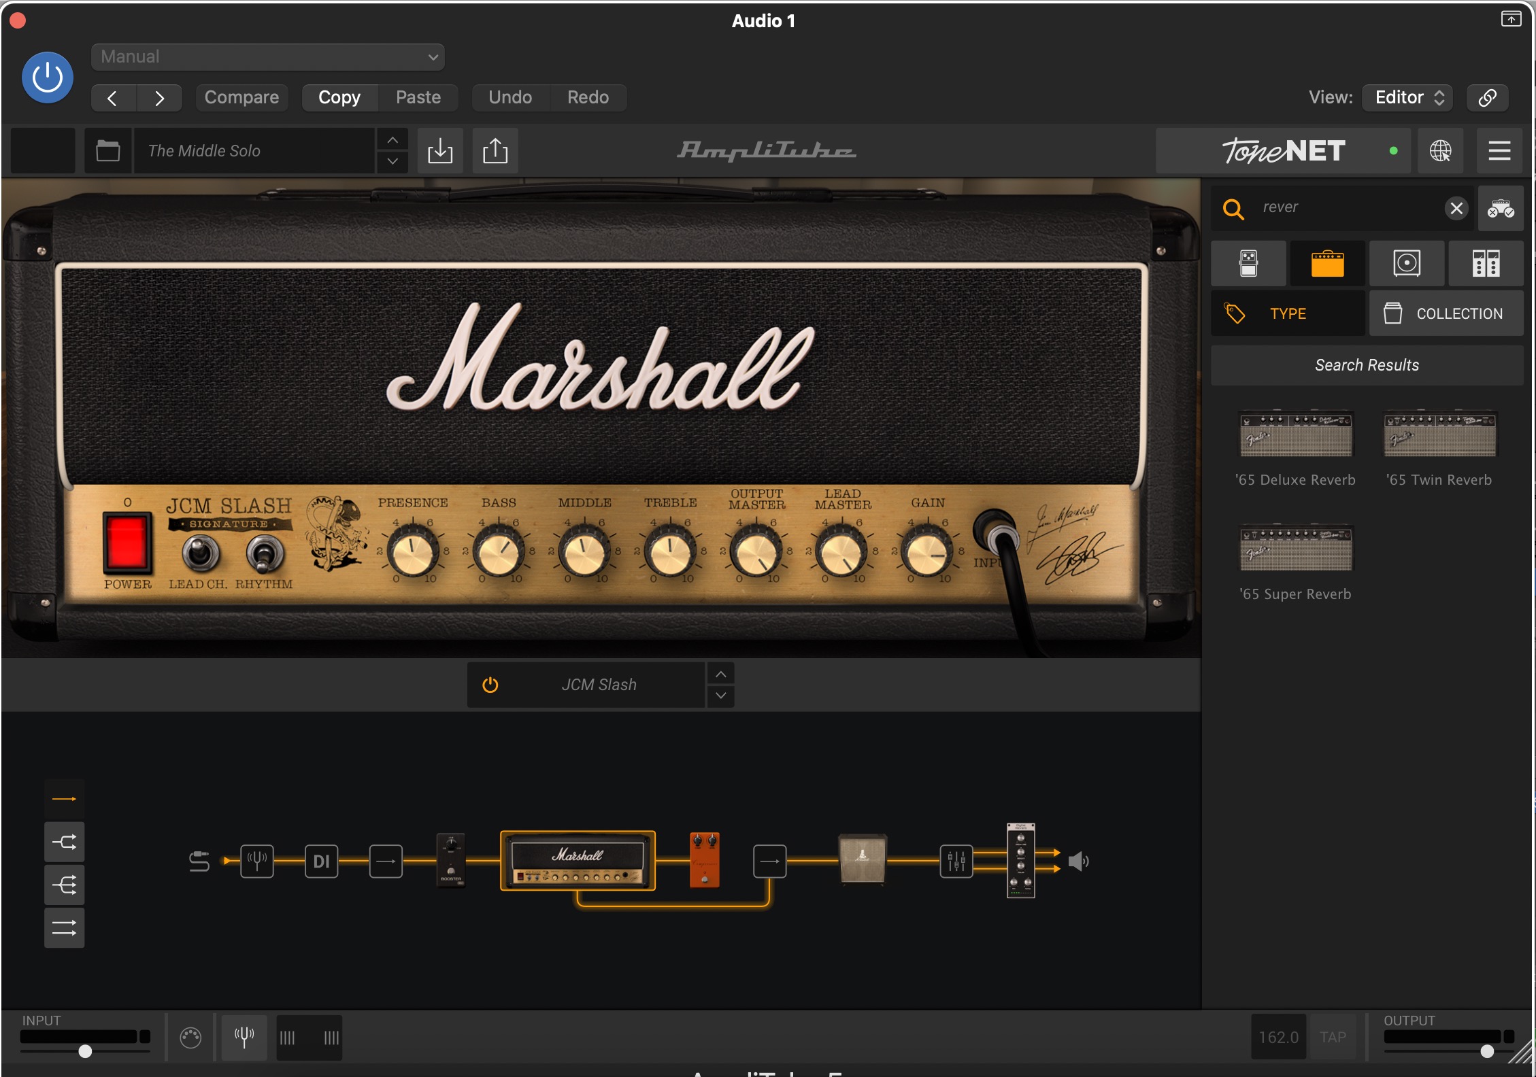This screenshot has width=1536, height=1077.
Task: Select the three-path split routing icon
Action: coord(65,885)
